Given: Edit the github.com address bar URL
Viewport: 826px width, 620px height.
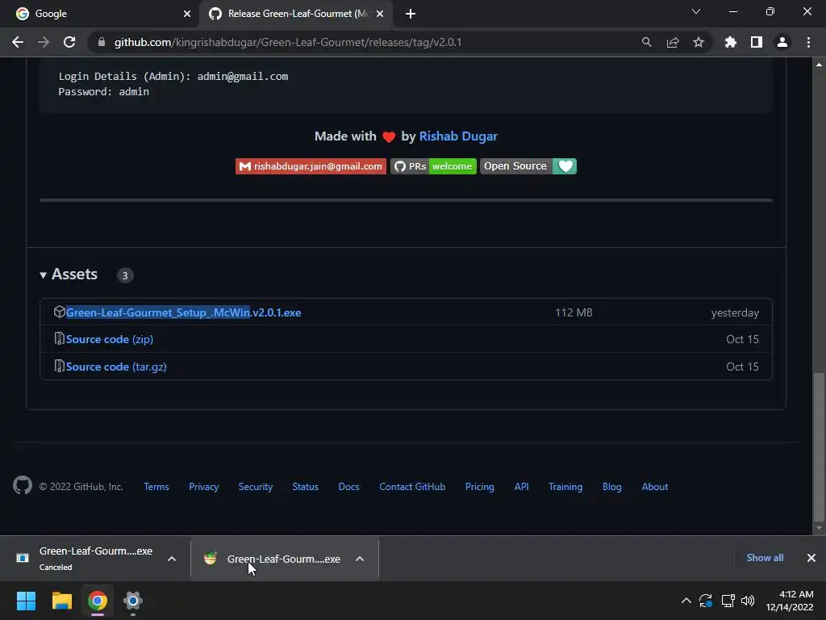Looking at the screenshot, I should (x=288, y=42).
